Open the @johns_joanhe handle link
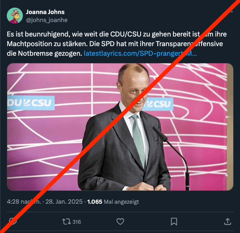240x233 pixels. pyautogui.click(x=47, y=20)
